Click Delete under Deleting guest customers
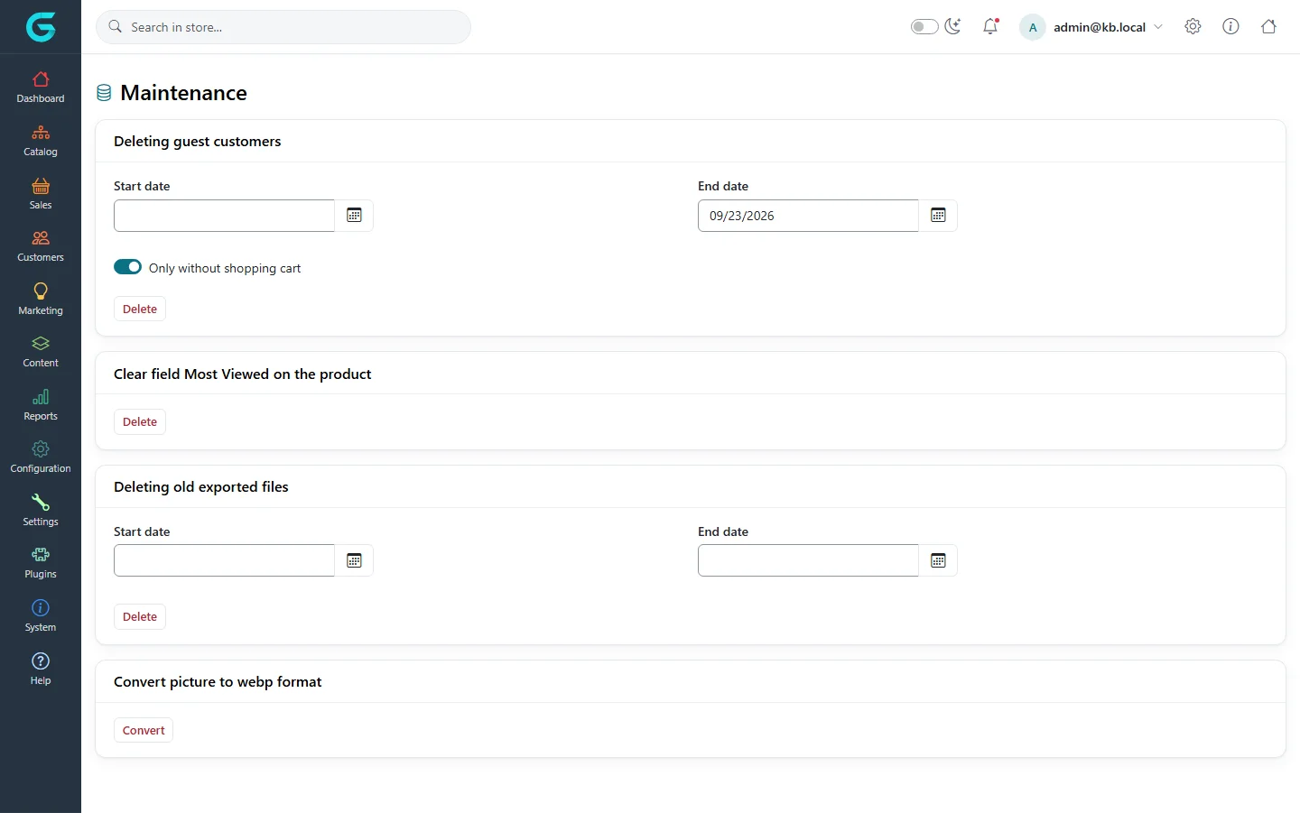 click(140, 309)
